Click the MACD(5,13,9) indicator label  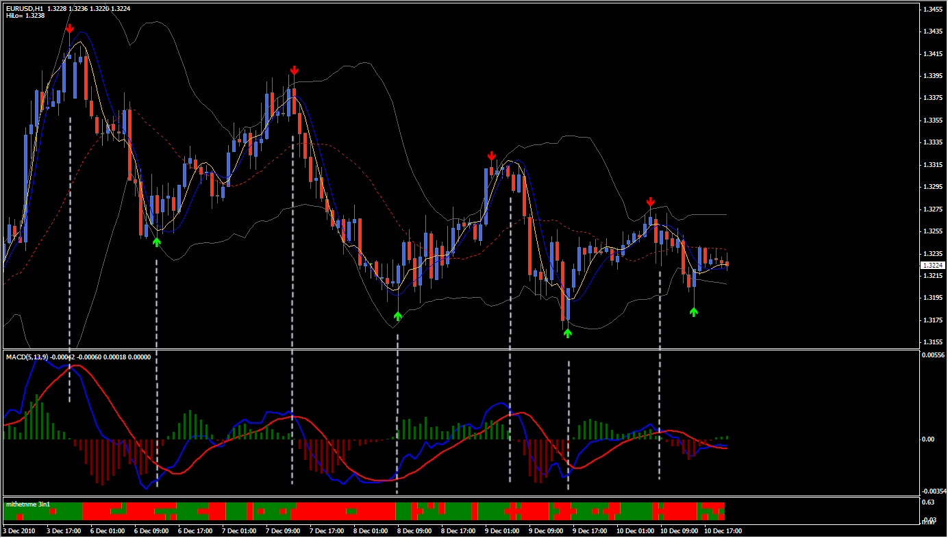(x=27, y=357)
